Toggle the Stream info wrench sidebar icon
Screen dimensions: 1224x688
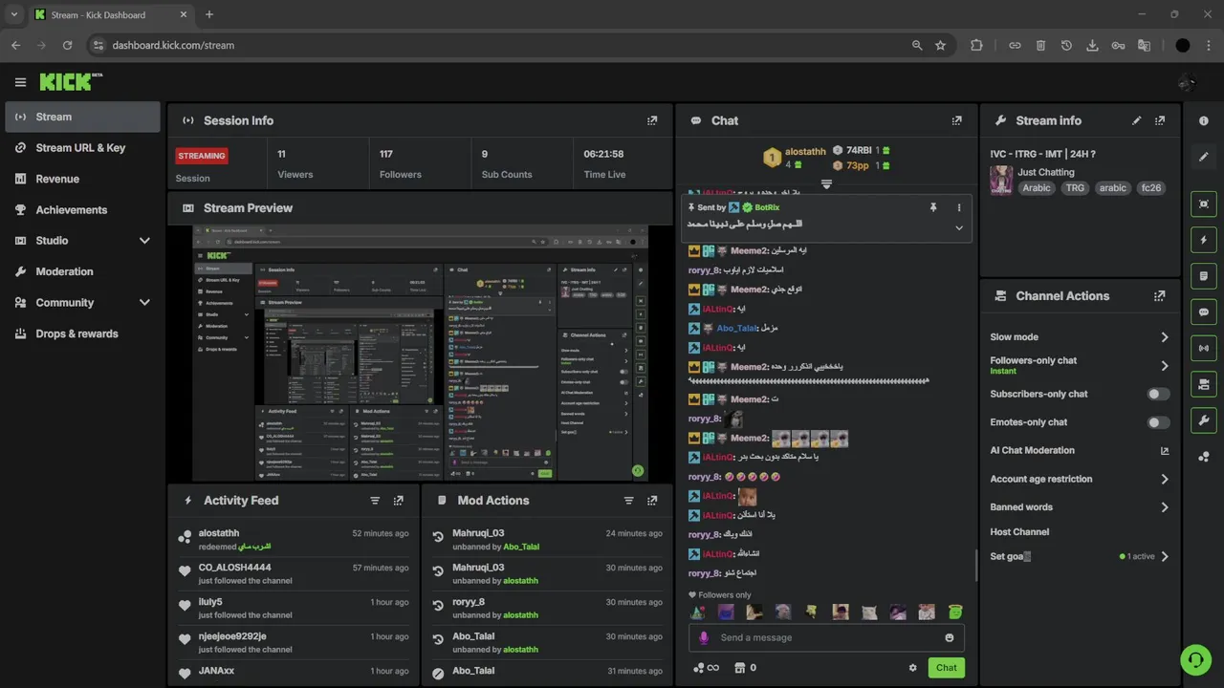pos(1203,419)
